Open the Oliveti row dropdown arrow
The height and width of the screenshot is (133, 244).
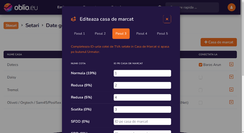231,102
